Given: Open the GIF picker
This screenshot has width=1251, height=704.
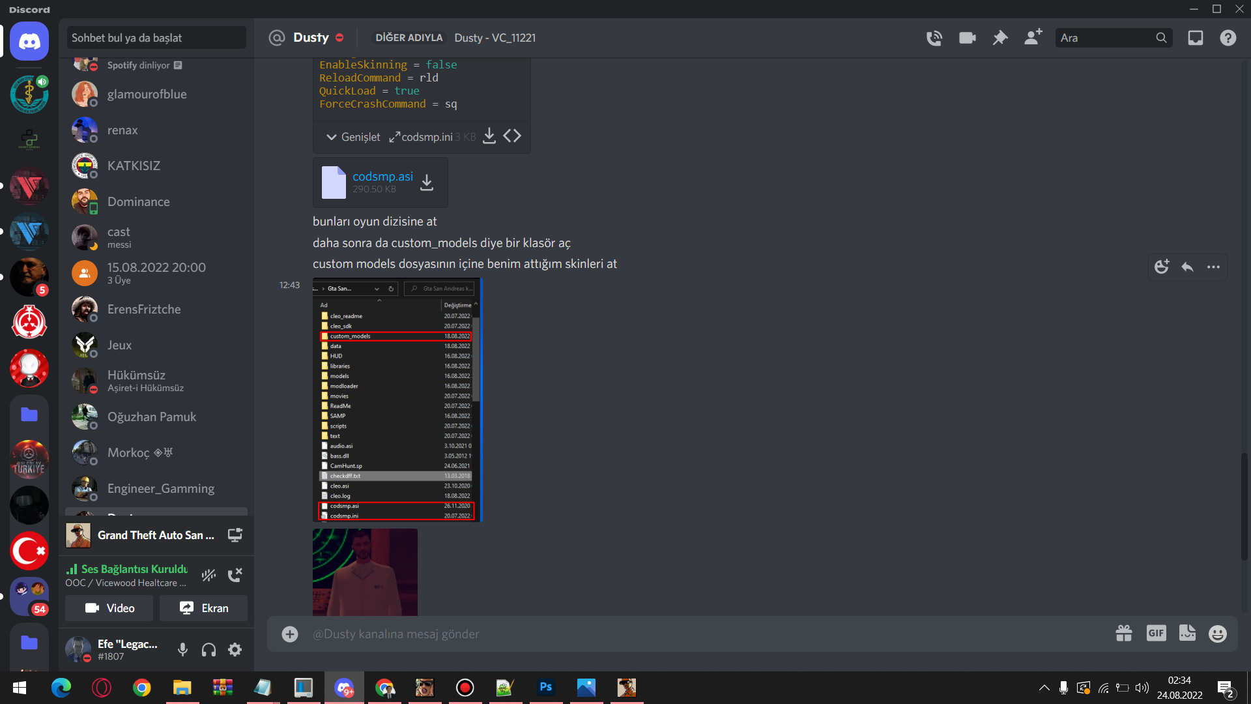Looking at the screenshot, I should [x=1156, y=633].
